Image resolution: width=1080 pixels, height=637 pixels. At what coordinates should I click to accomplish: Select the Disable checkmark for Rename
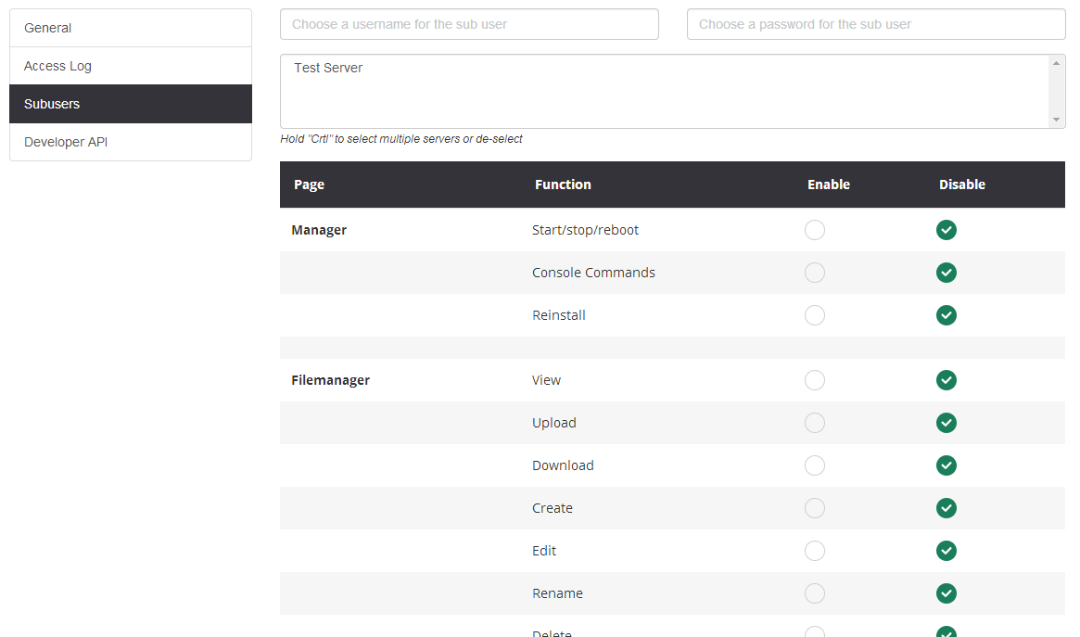(x=947, y=593)
